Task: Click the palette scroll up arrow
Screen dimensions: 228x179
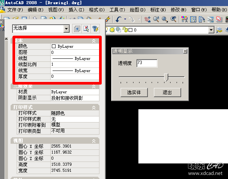Action: 6,39
